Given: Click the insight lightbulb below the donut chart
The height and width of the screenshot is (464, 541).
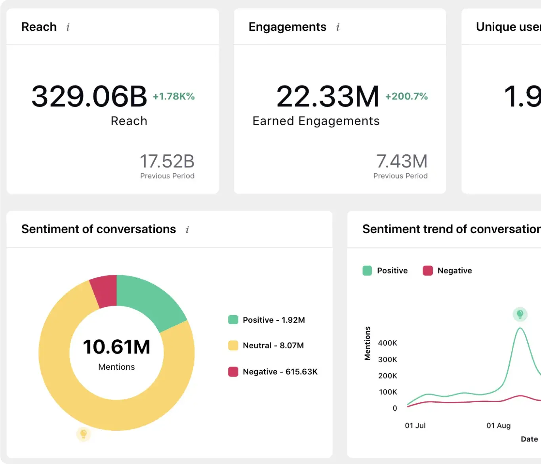Looking at the screenshot, I should pyautogui.click(x=83, y=434).
